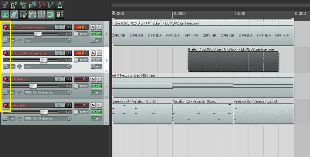Toggle the padlock locking icon
This screenshot has width=310, height=157.
60,14
